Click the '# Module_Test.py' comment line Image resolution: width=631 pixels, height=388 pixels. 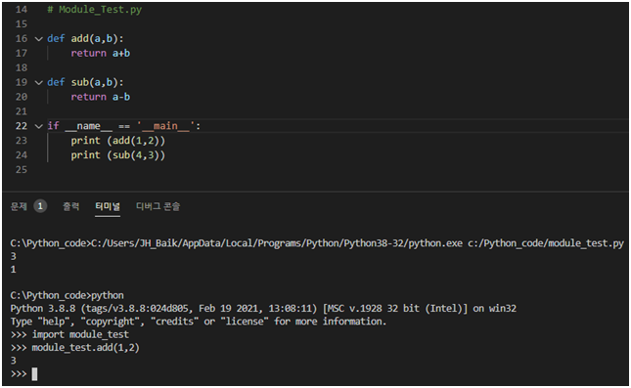click(95, 9)
